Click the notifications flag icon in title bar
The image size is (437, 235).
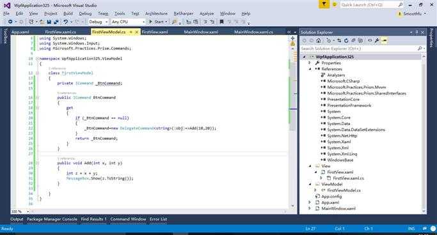pyautogui.click(x=324, y=4)
